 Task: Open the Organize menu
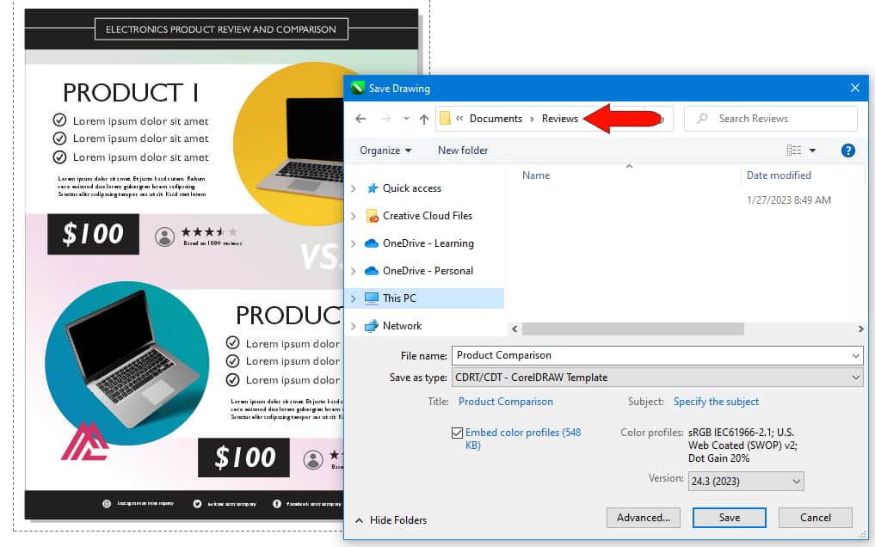click(x=385, y=151)
